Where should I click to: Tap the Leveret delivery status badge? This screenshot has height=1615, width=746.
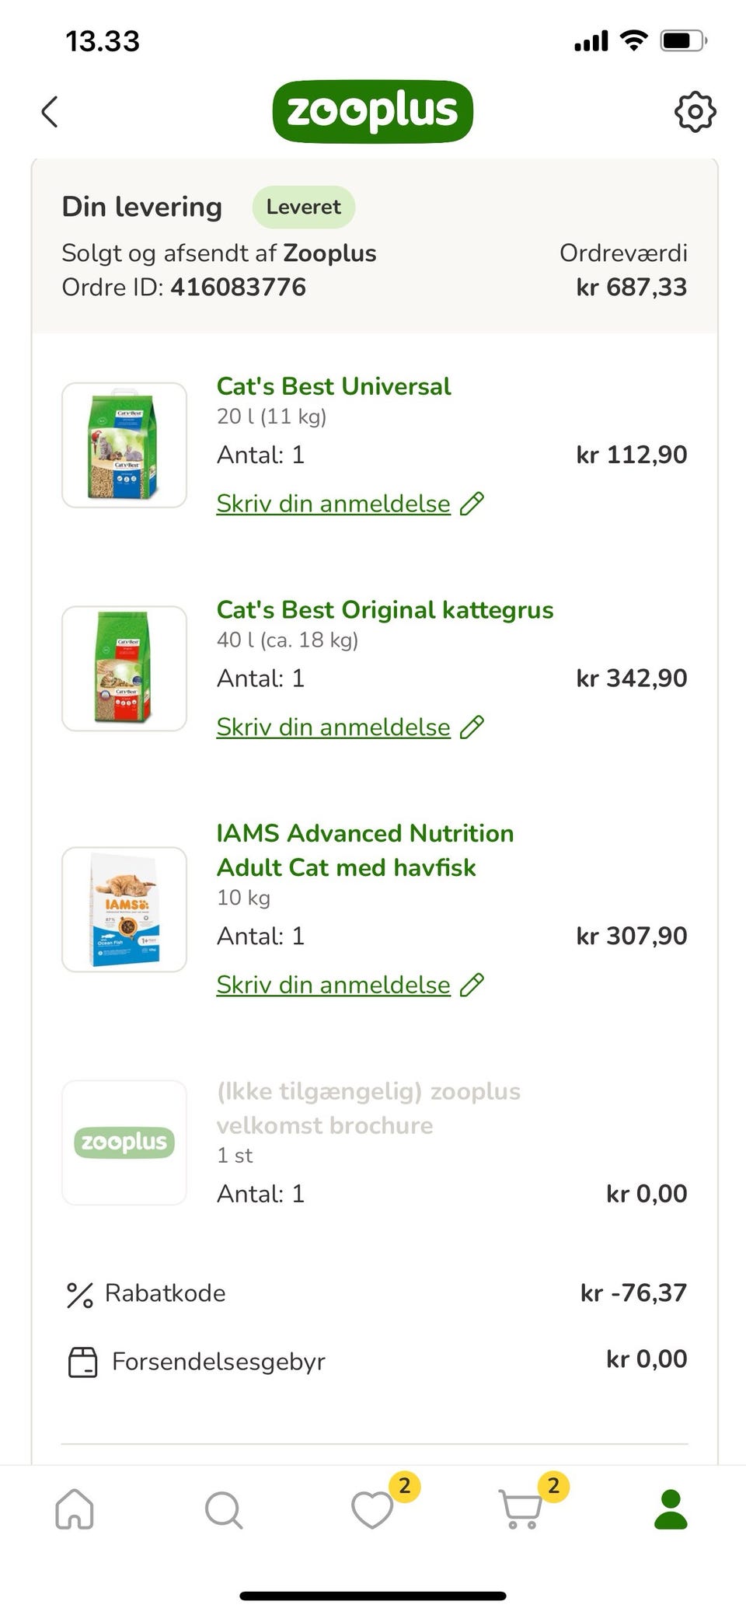pos(303,207)
